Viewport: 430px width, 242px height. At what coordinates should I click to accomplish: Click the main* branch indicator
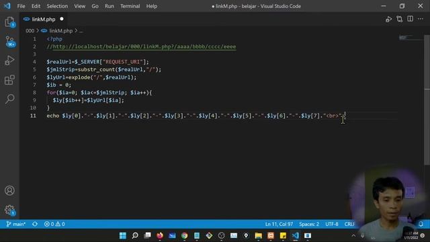pos(16,224)
